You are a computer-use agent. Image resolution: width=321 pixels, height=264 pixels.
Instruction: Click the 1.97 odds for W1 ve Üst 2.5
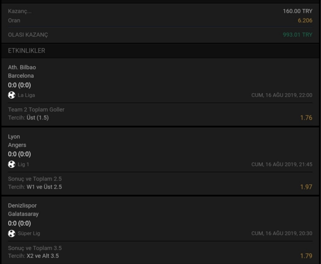306,187
